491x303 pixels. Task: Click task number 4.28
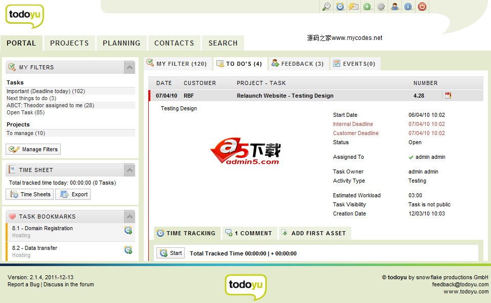(419, 96)
